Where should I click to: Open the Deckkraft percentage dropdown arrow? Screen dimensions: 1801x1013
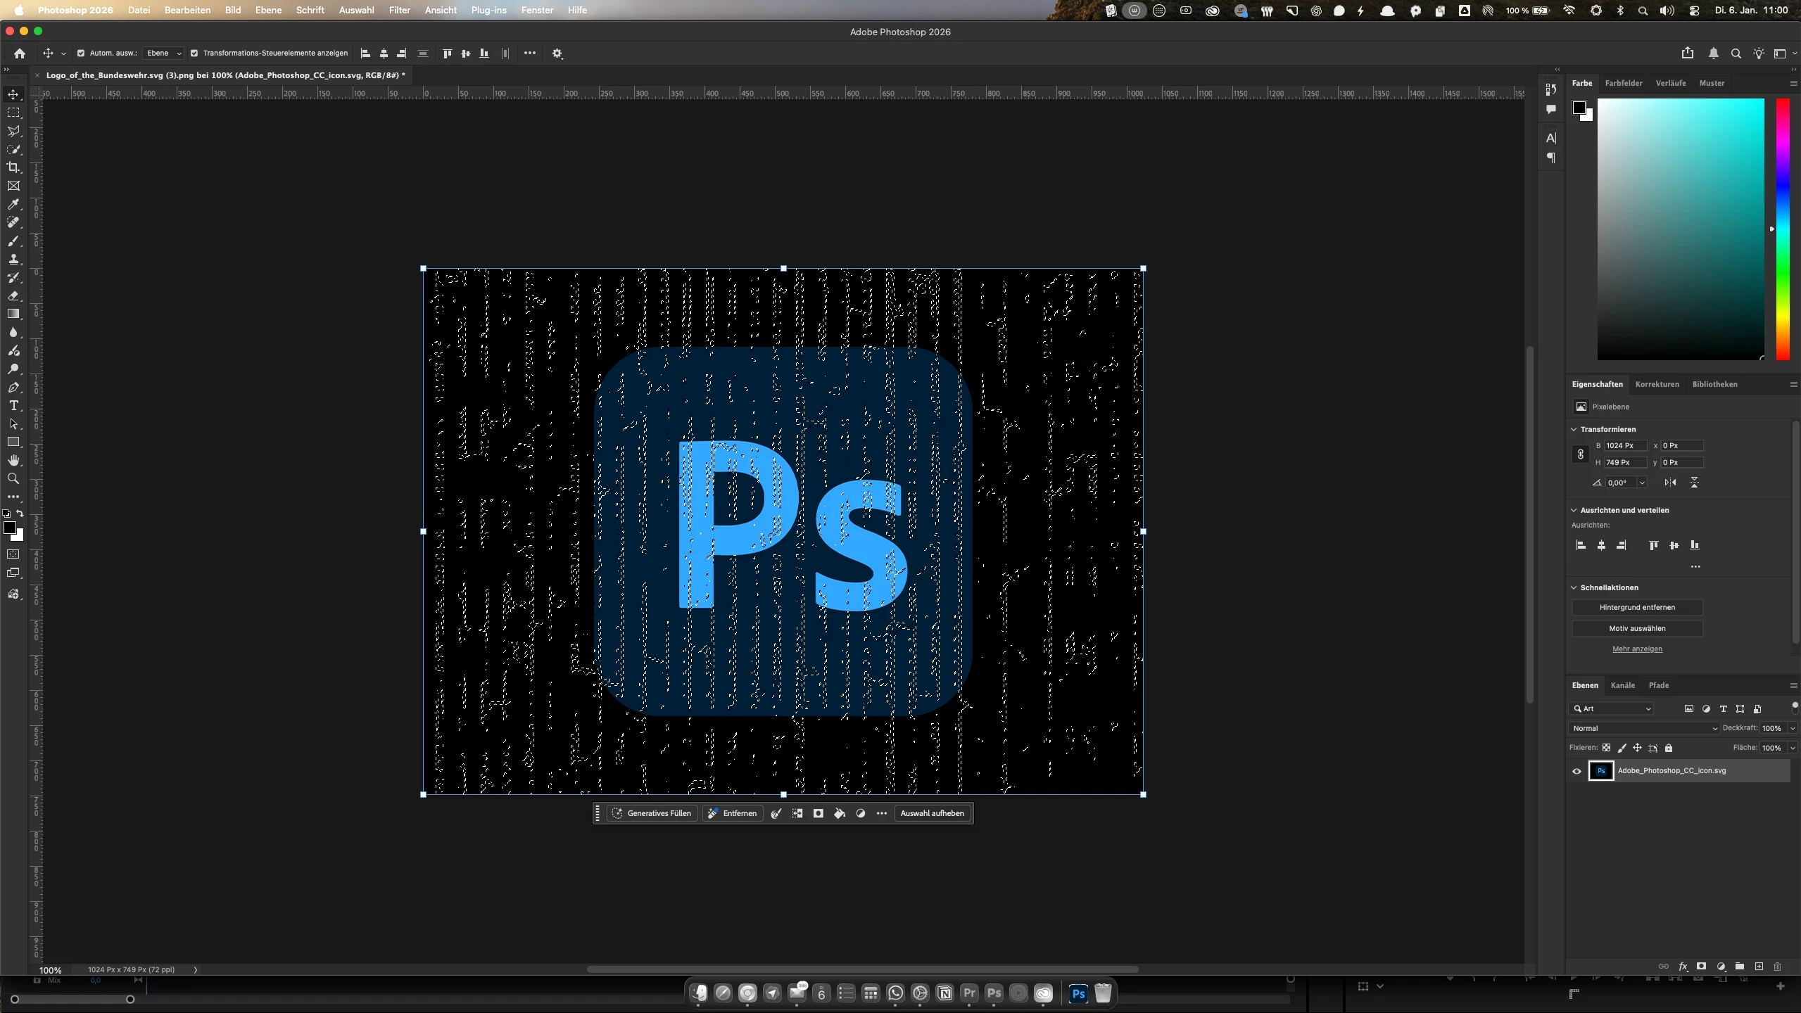pyautogui.click(x=1793, y=728)
